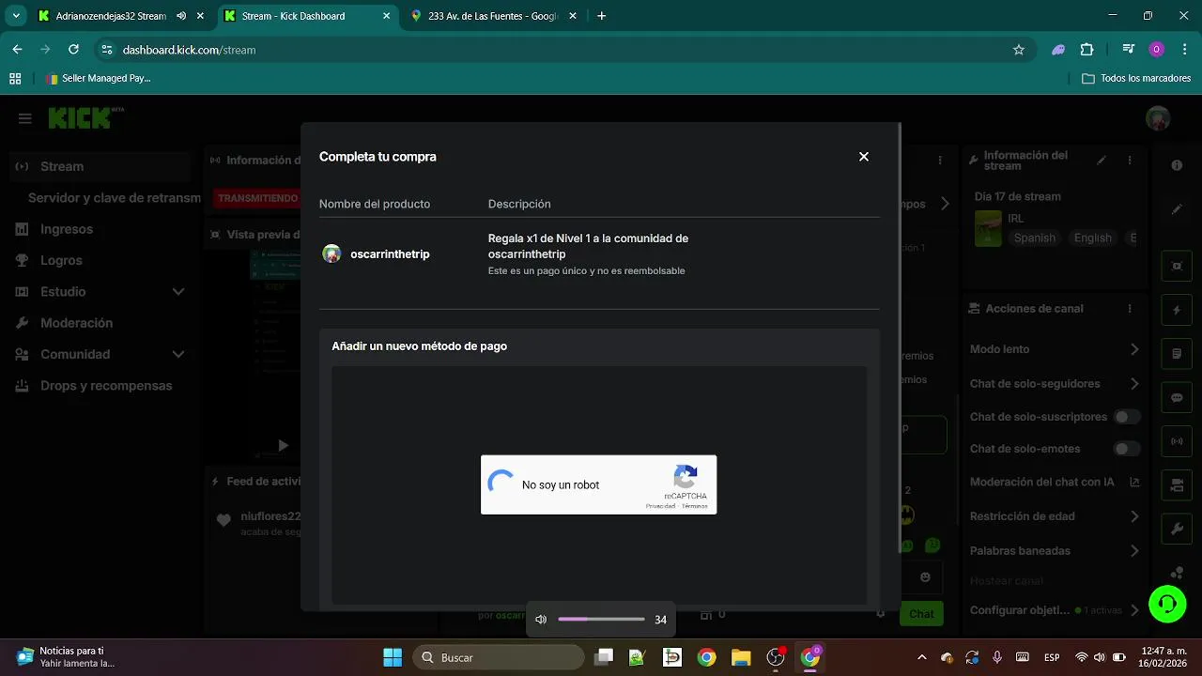Select the document icon in right rail
Viewport: 1202px width, 676px height.
point(1177,354)
